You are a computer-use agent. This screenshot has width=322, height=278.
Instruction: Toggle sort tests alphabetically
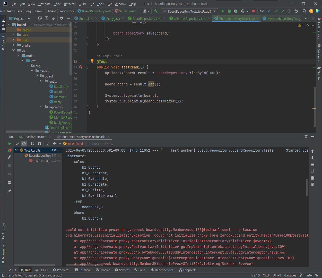[x=32, y=144]
